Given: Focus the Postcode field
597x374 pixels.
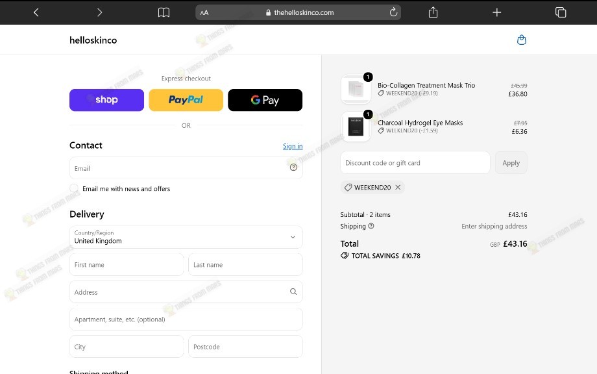Looking at the screenshot, I should tap(245, 347).
